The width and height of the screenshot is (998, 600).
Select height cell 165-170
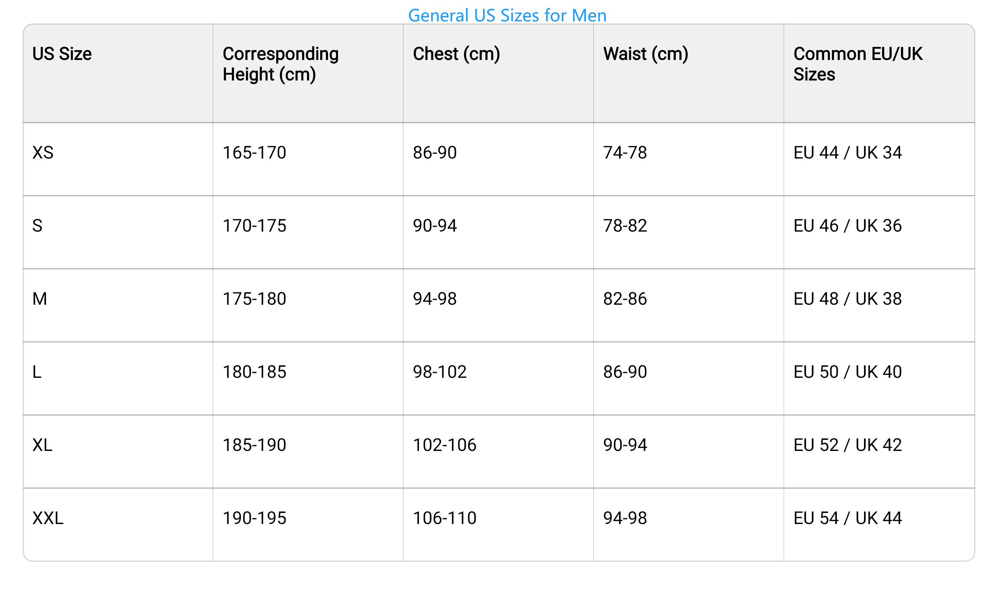[x=308, y=159]
